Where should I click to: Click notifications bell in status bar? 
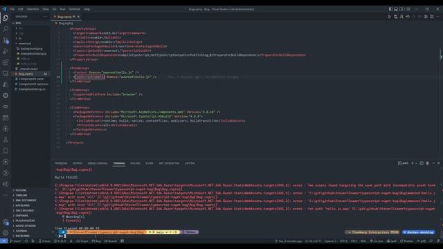(438, 241)
